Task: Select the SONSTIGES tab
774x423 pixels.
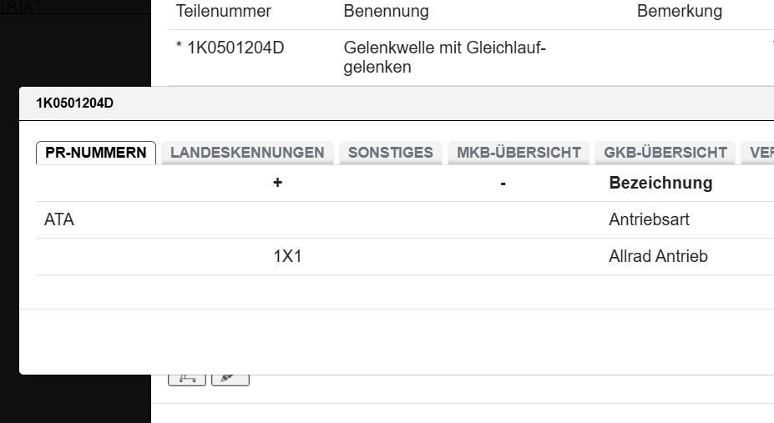Action: pyautogui.click(x=390, y=153)
